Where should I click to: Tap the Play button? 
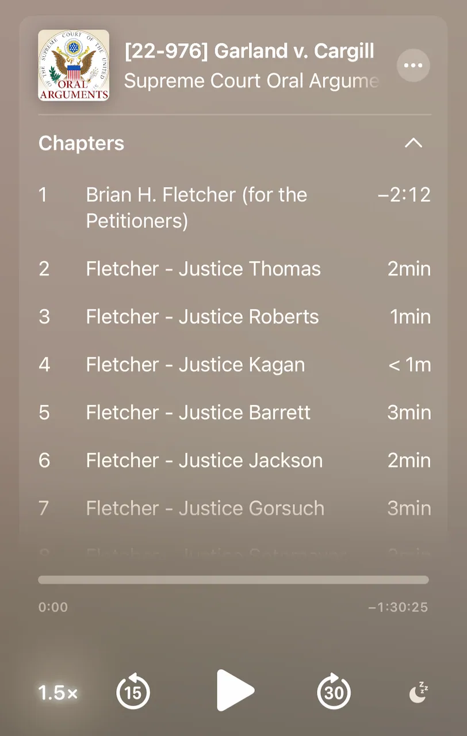(235, 690)
